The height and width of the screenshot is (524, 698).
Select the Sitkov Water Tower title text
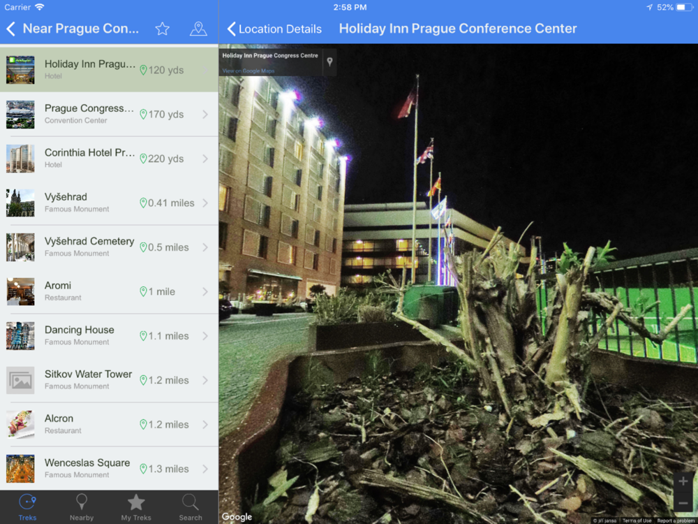(88, 374)
